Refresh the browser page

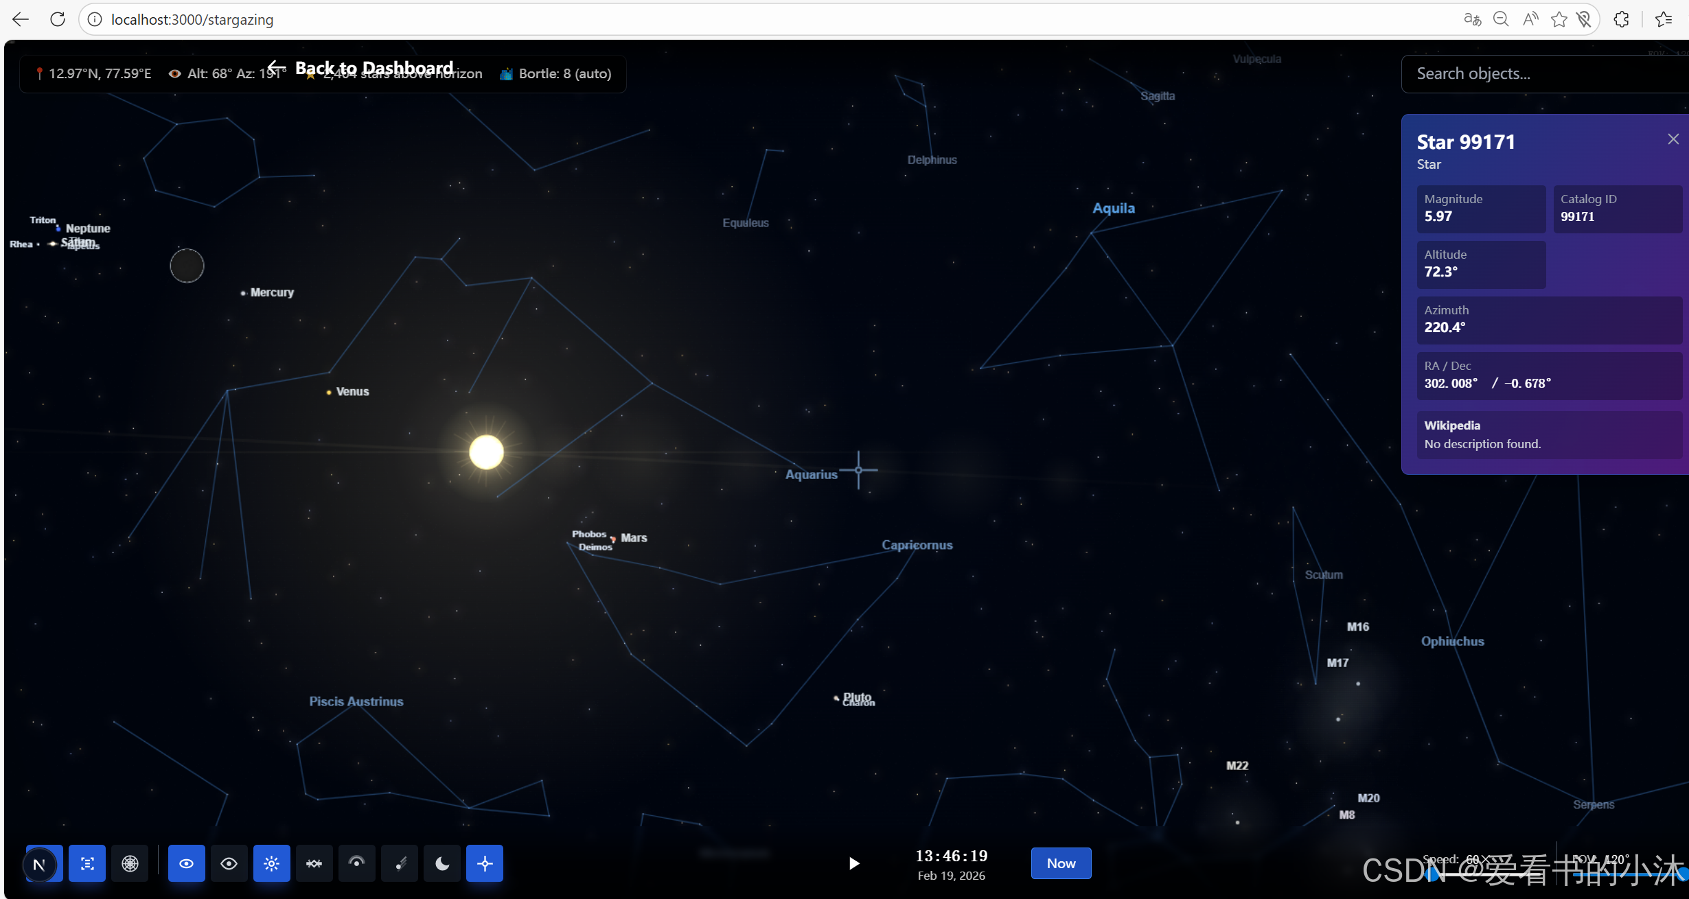click(58, 19)
